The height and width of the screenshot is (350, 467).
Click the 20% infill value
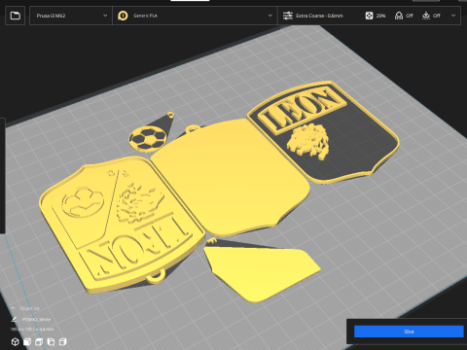(x=381, y=16)
